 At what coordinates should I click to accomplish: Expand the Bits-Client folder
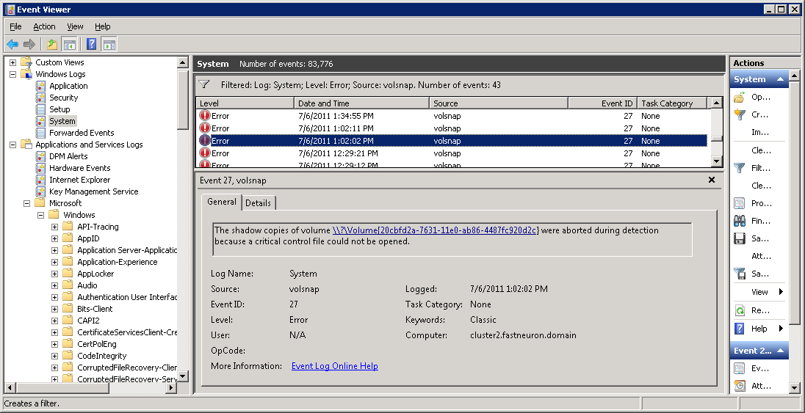click(54, 309)
